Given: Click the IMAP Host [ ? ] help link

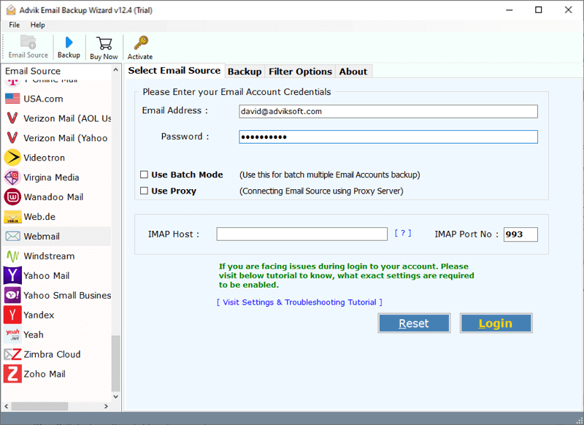Looking at the screenshot, I should pyautogui.click(x=403, y=233).
